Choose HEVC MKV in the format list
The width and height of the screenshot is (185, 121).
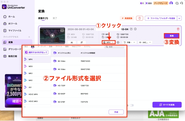pyautogui.click(x=37, y=101)
